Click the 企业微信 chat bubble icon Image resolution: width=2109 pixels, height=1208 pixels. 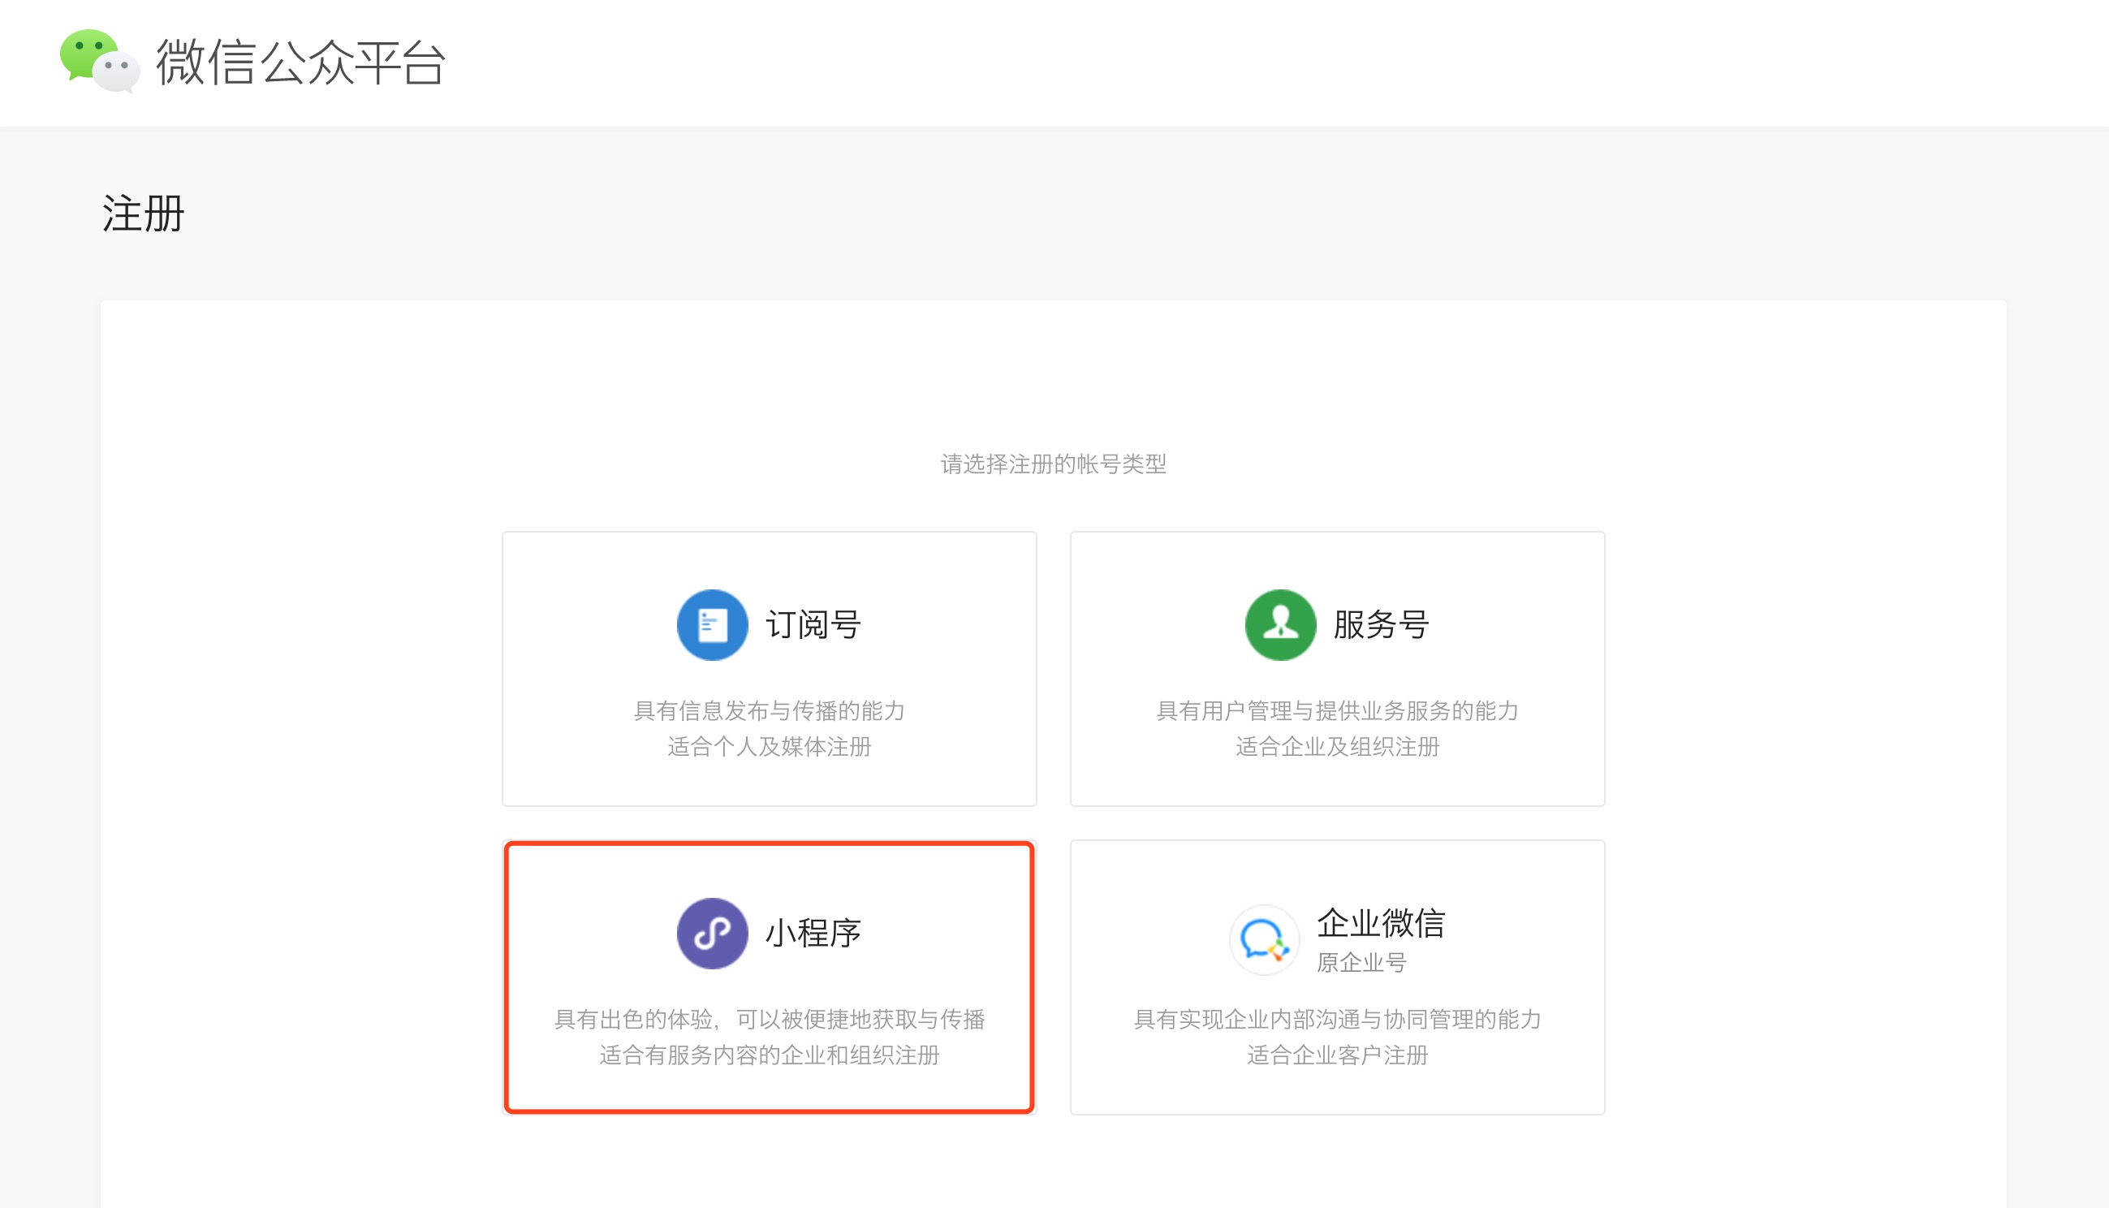(x=1264, y=940)
